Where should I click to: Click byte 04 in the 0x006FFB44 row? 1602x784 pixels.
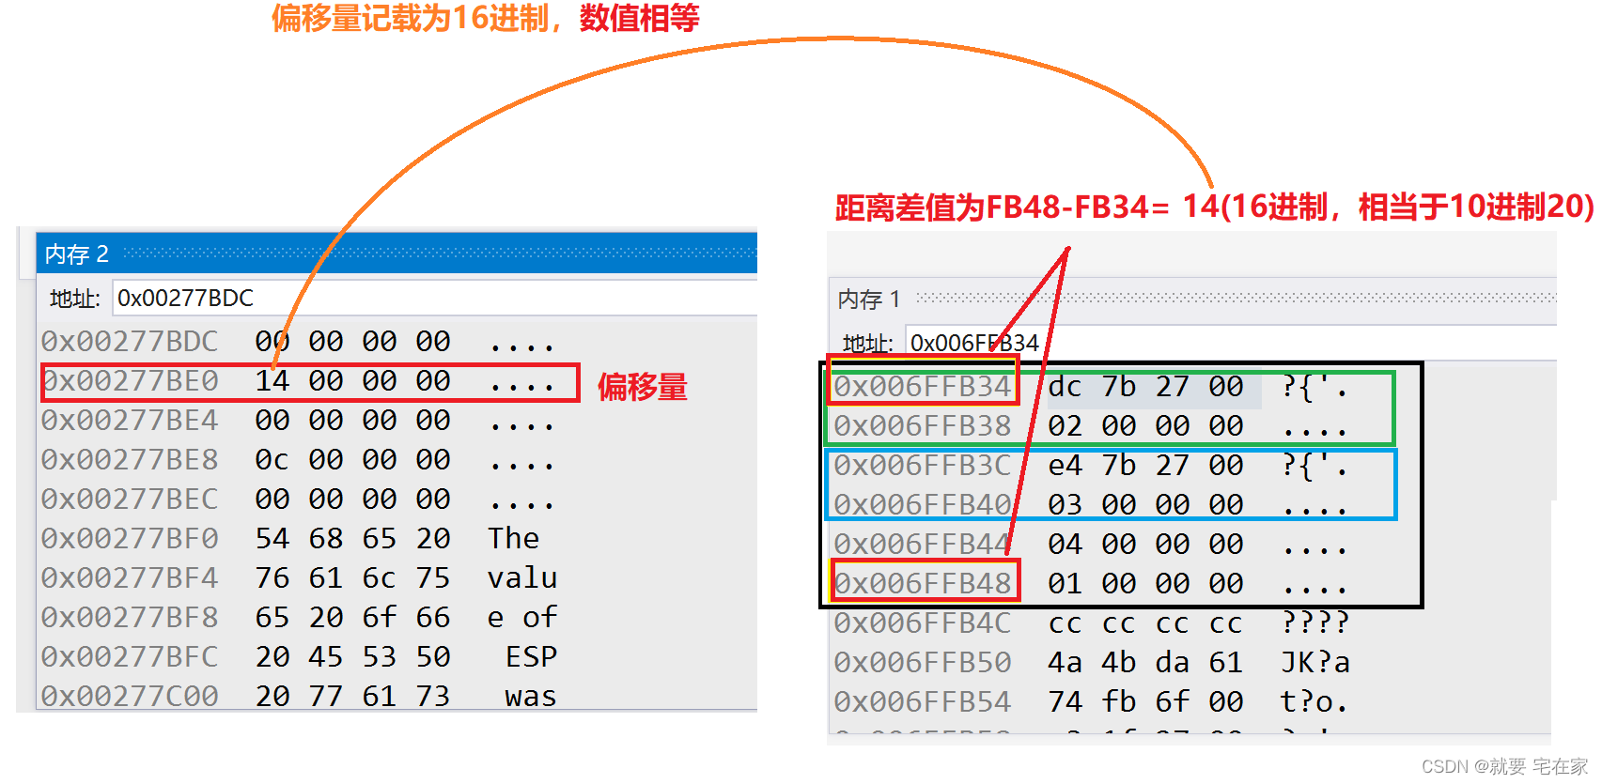pos(1065,545)
